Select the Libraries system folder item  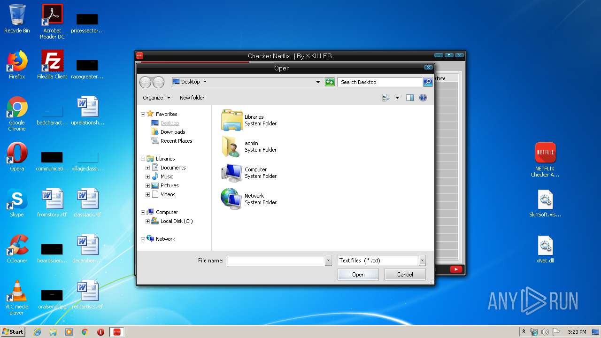[x=249, y=120]
